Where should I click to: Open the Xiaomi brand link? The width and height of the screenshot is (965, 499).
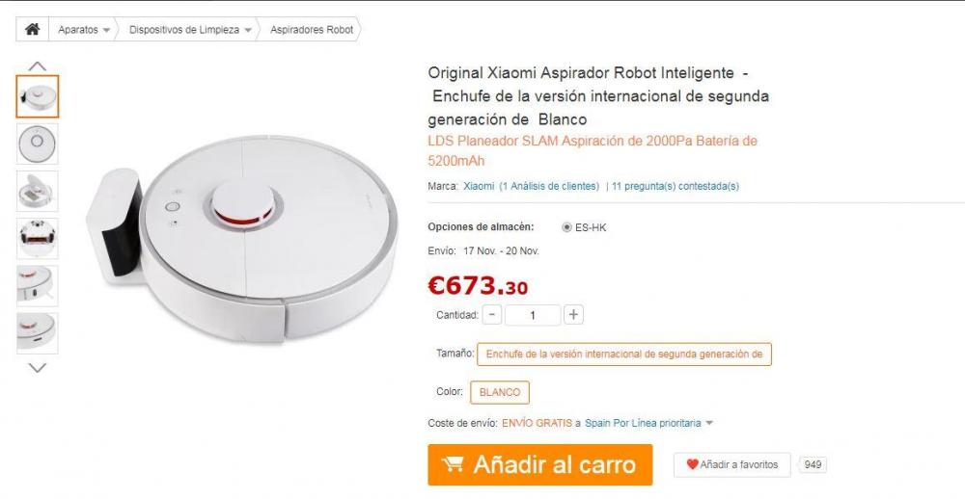pyautogui.click(x=479, y=186)
